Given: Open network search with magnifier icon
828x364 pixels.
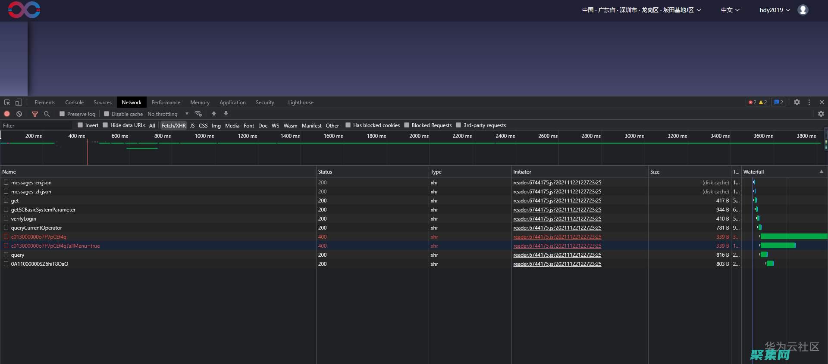Looking at the screenshot, I should coord(47,114).
